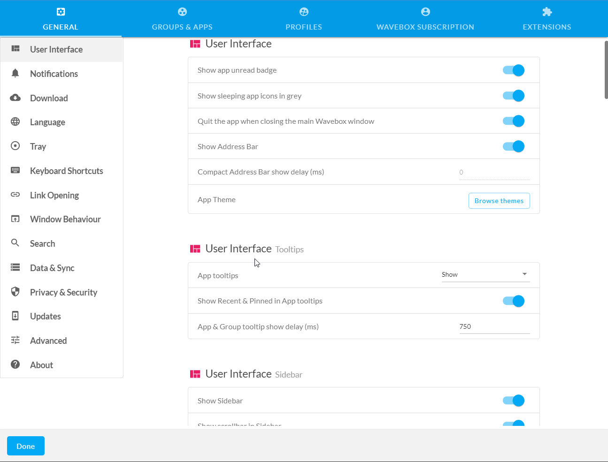
Task: Click the Extensions puzzle piece icon
Action: coord(547,12)
